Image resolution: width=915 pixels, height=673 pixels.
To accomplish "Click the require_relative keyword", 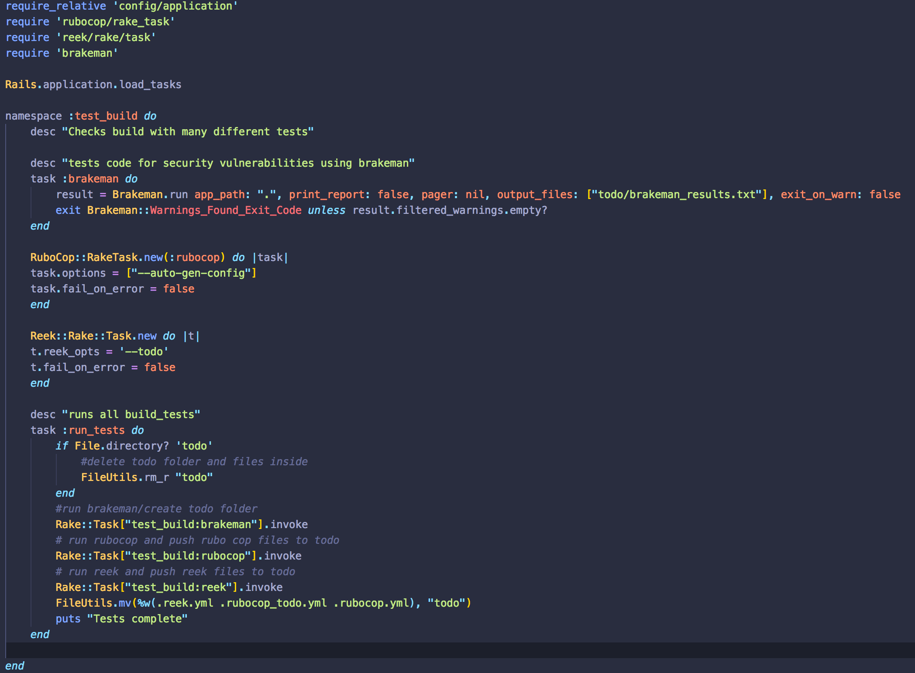I will coord(56,6).
